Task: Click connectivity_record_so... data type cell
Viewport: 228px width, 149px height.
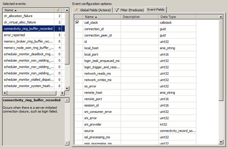Action: click(177, 131)
